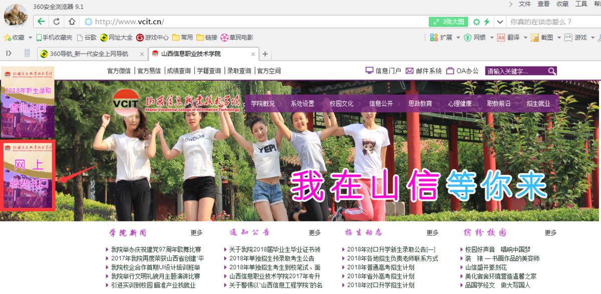This screenshot has height=294, width=601.
Task: Toggle the sidebar panel arrow left of tabs
Action: click(x=9, y=54)
